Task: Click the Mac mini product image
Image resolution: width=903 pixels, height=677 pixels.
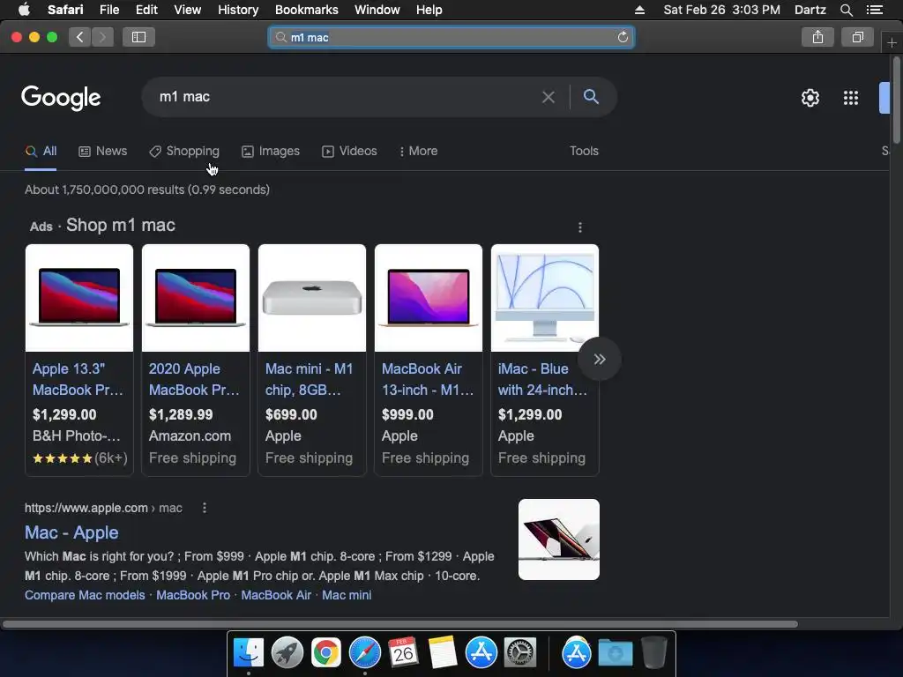Action: tap(312, 298)
